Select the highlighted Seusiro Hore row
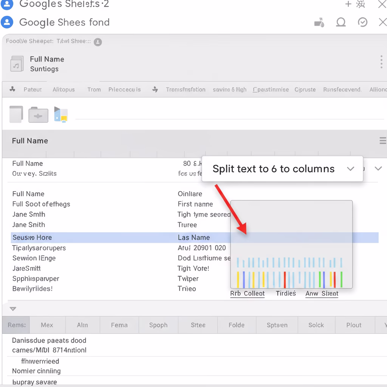Viewport: 387px width, 387px height. pyautogui.click(x=195, y=237)
